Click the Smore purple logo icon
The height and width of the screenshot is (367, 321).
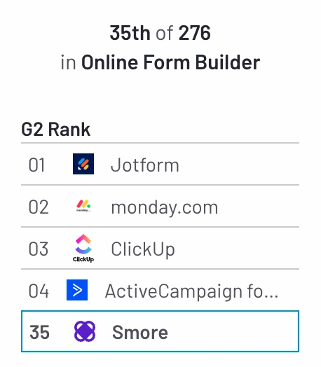(85, 331)
